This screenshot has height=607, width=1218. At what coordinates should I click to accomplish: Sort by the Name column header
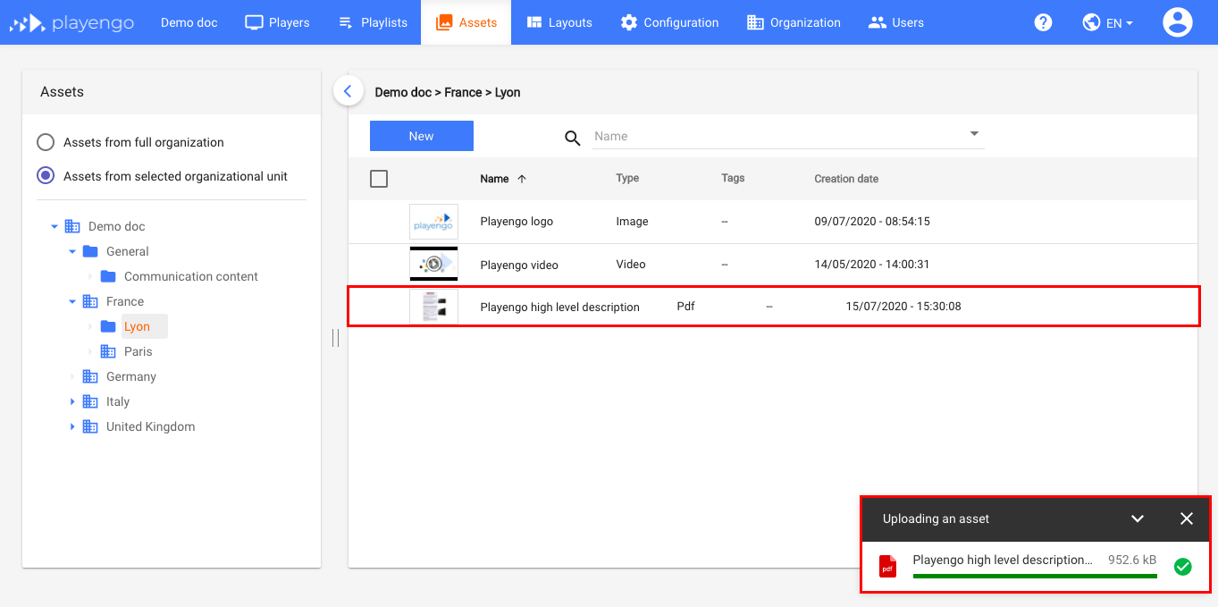click(x=494, y=179)
